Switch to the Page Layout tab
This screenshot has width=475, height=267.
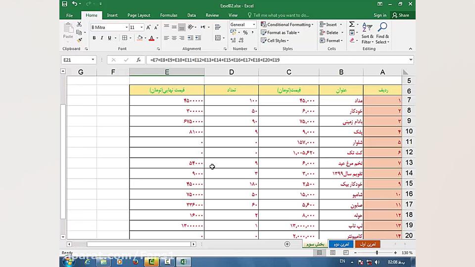[x=139, y=15]
